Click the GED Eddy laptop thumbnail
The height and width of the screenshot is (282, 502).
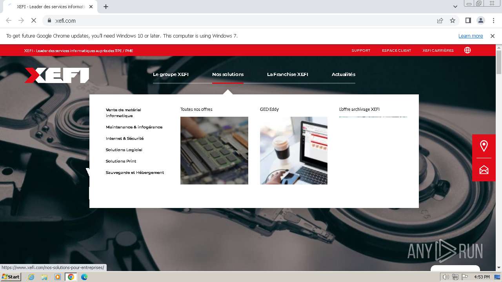click(x=294, y=150)
